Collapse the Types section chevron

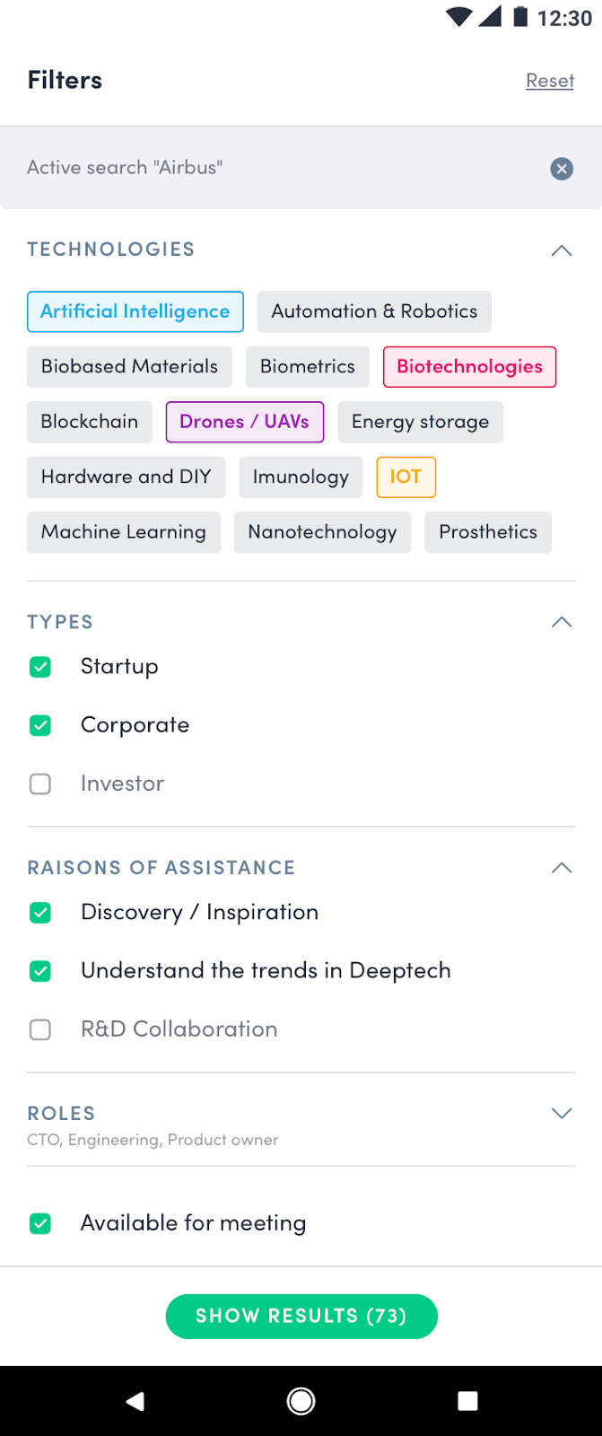pyautogui.click(x=562, y=622)
